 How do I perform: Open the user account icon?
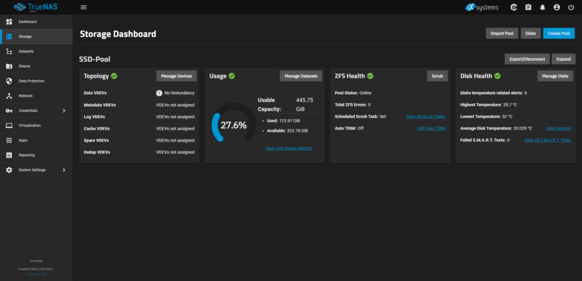[x=556, y=7]
